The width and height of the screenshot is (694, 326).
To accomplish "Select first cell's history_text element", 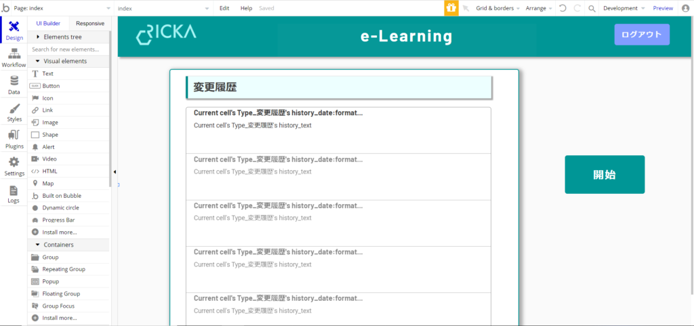I will (x=252, y=125).
